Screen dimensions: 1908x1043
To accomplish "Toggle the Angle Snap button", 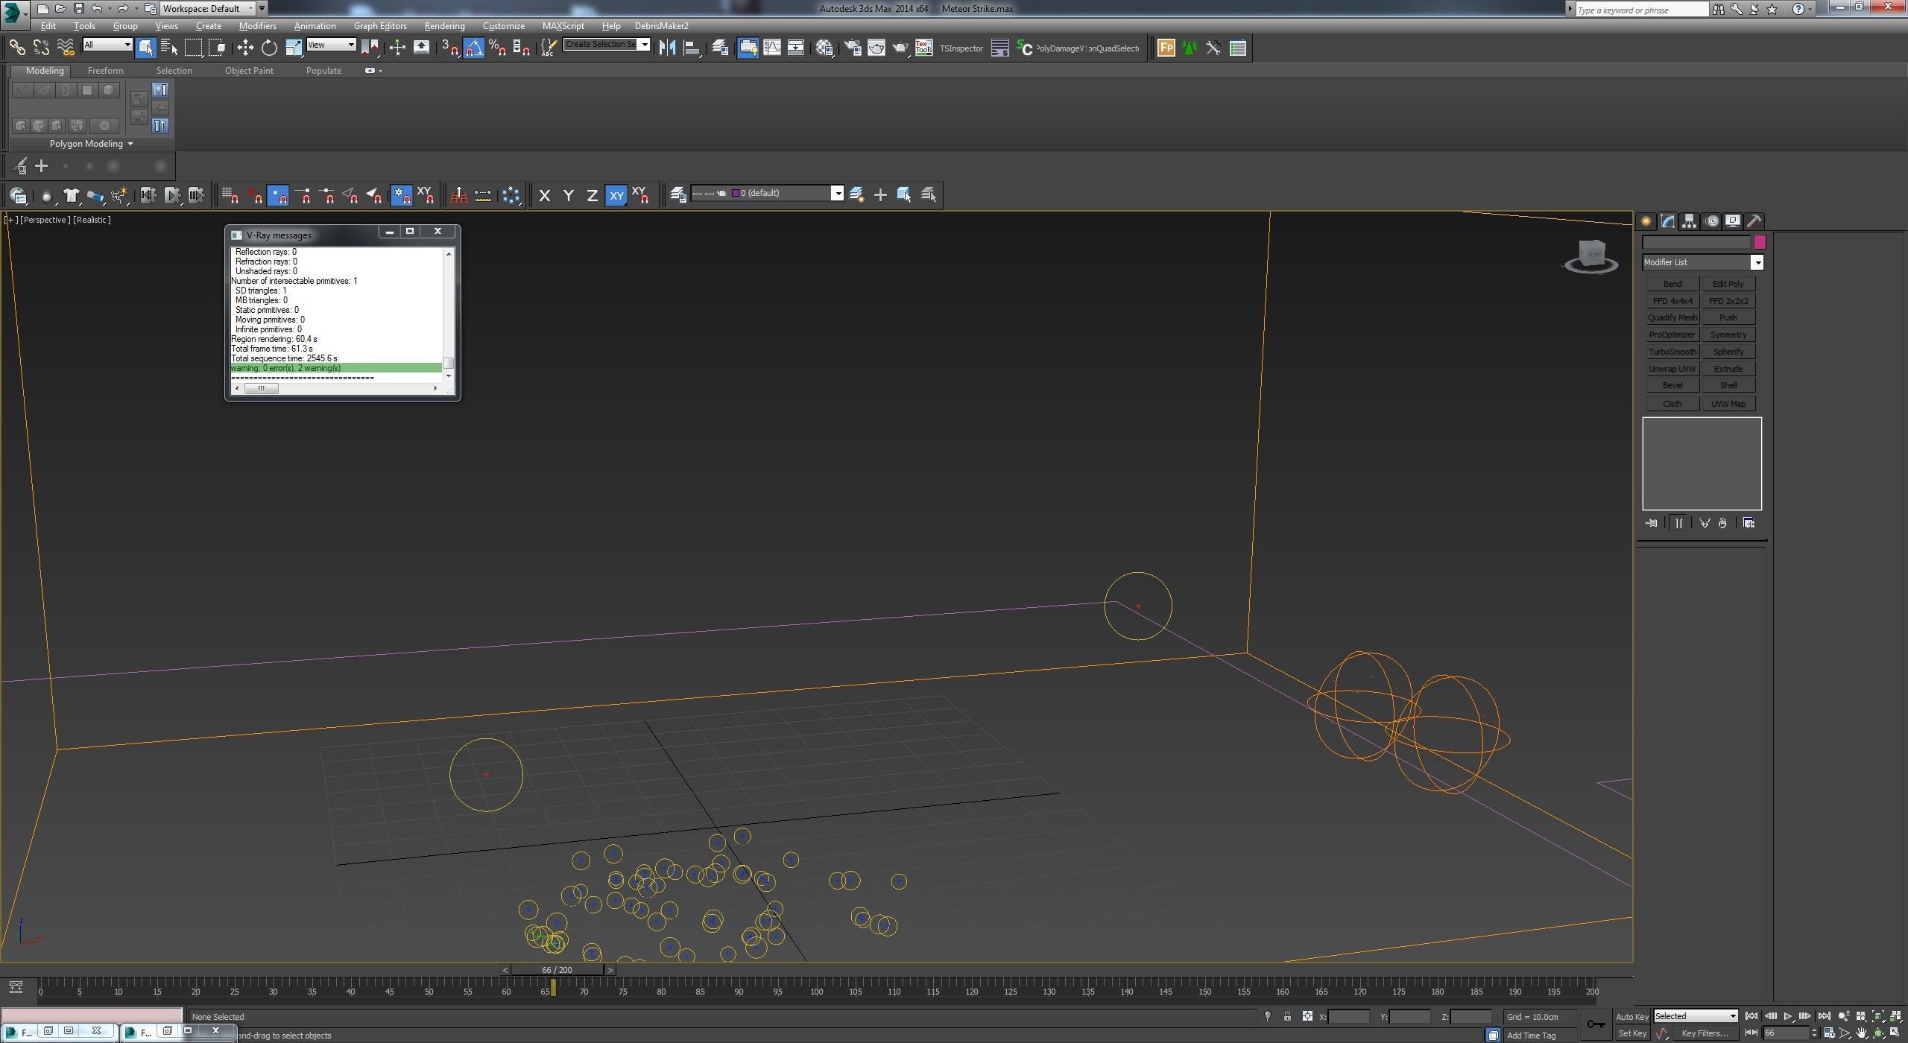I will pos(474,48).
